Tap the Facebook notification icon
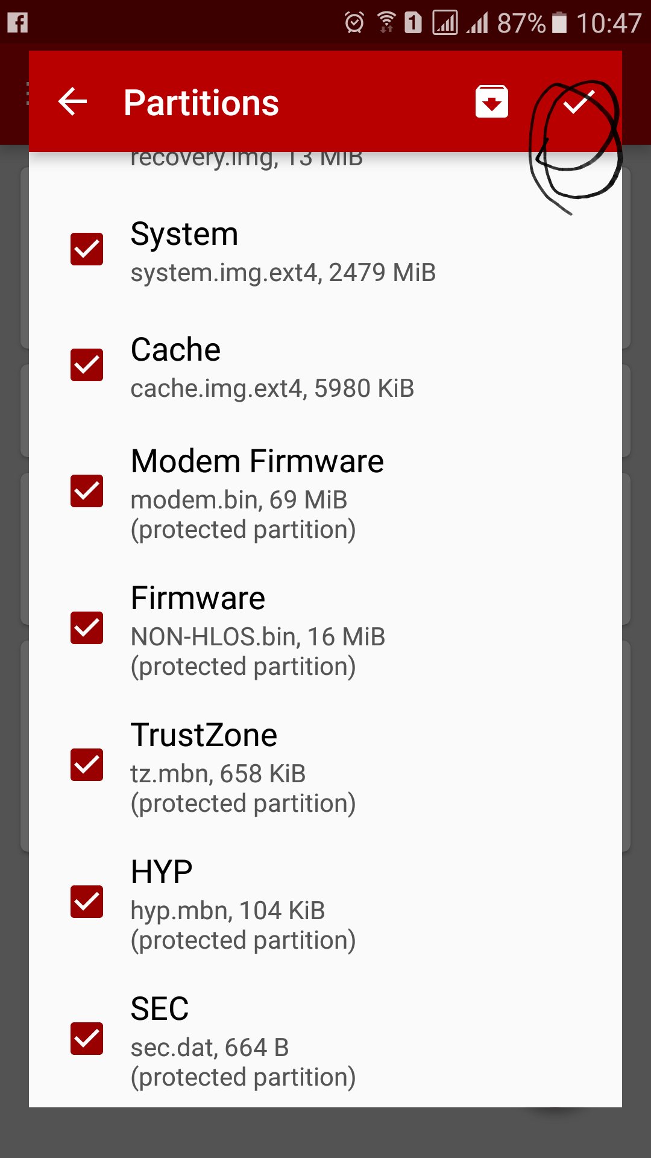The width and height of the screenshot is (651, 1158). (x=17, y=23)
